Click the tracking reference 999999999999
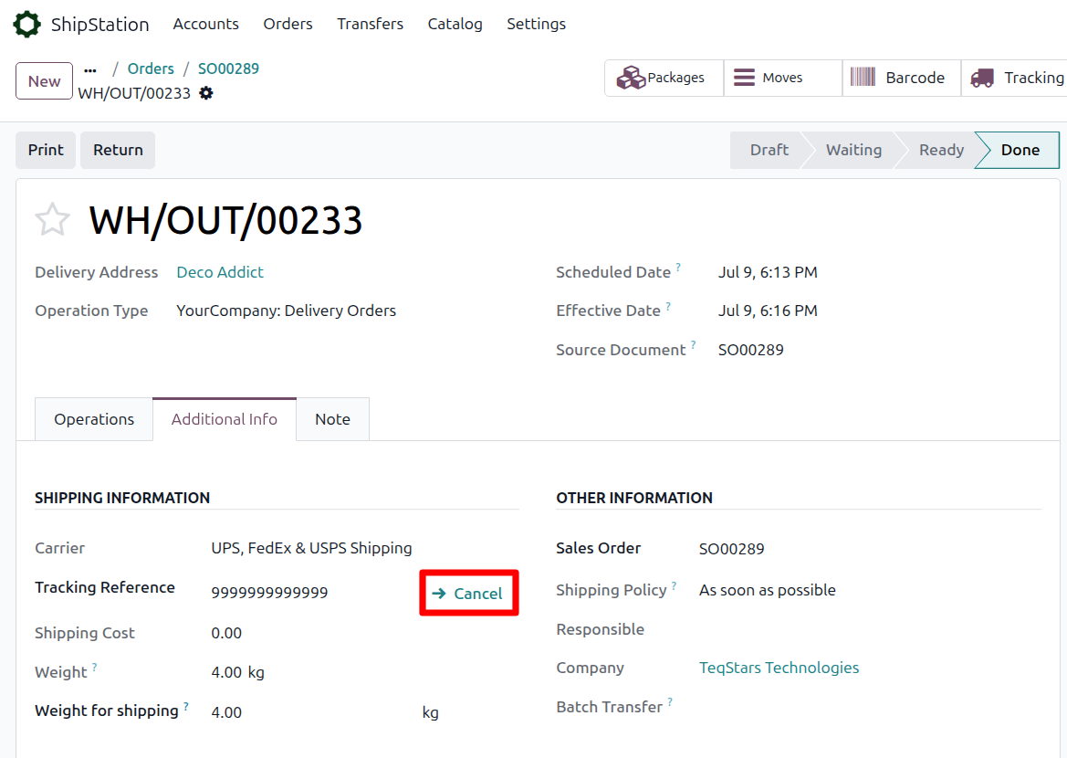 pos(269,593)
